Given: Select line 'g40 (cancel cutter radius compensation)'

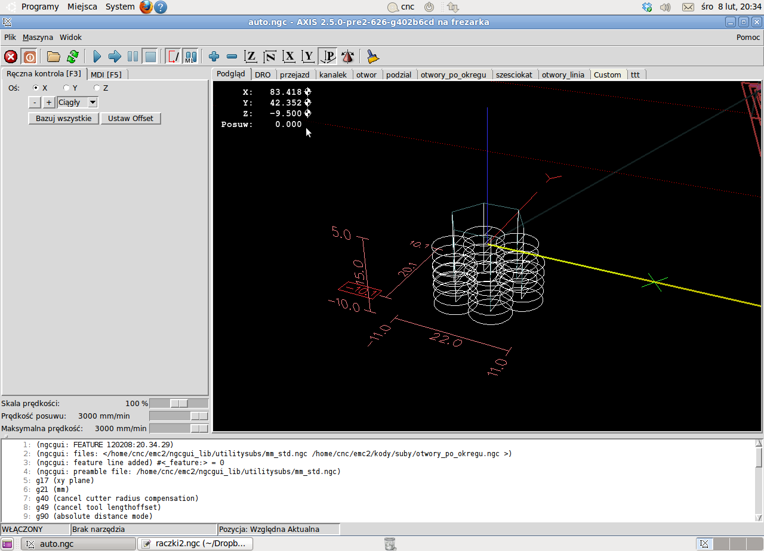Looking at the screenshot, I should [117, 498].
